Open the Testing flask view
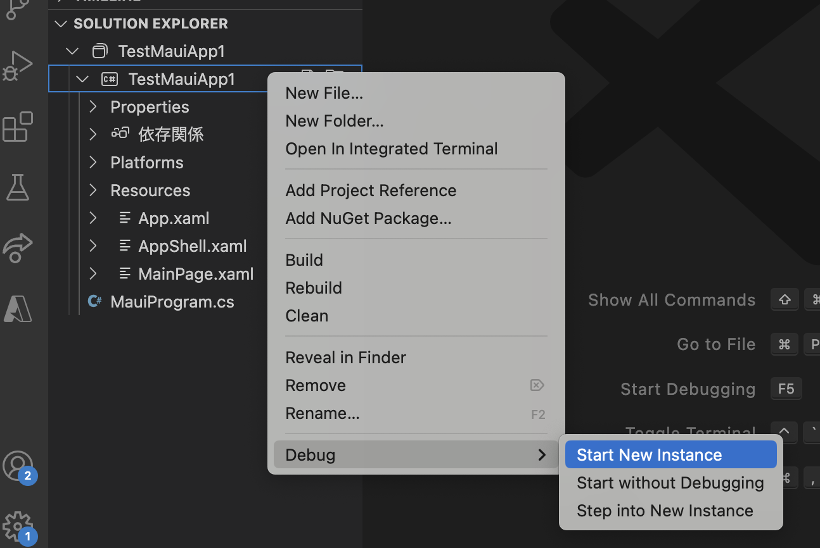 (x=18, y=187)
